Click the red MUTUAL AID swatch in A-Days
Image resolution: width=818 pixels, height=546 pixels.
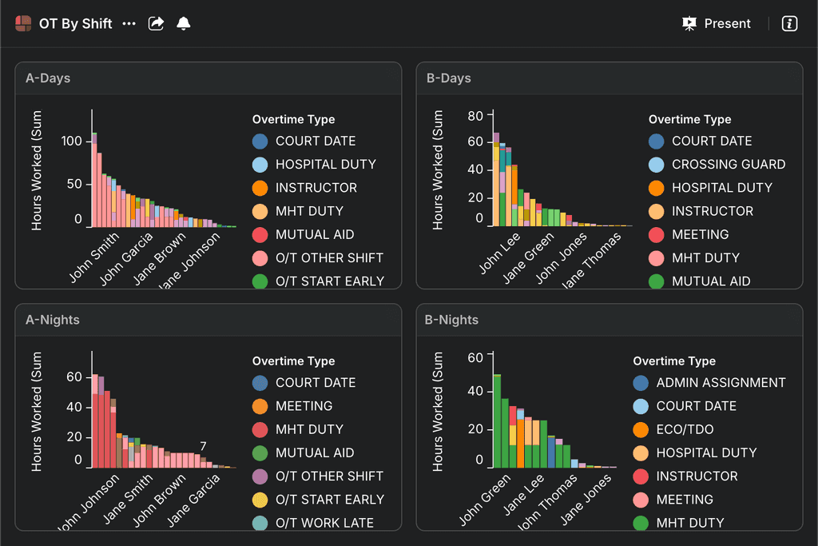pyautogui.click(x=260, y=234)
